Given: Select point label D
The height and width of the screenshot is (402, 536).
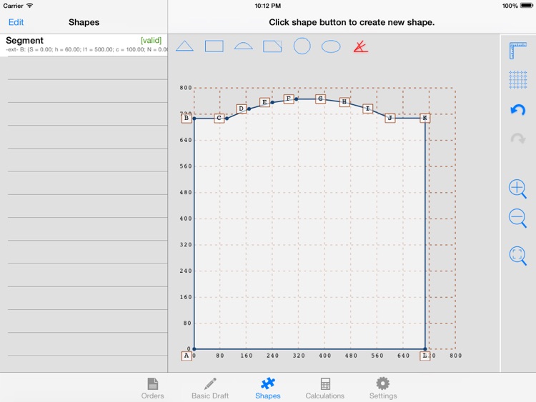Looking at the screenshot, I should pyautogui.click(x=242, y=109).
